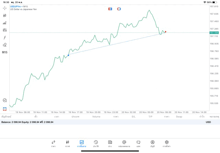Switch to the ราคา quotes tab
This screenshot has width=220, height=153.
pyautogui.click(x=53, y=143)
